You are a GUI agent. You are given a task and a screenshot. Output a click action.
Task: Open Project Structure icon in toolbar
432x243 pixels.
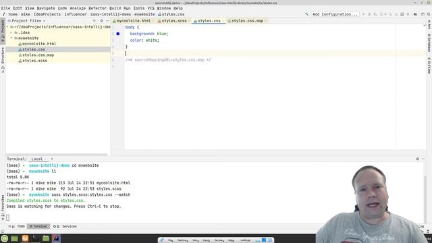click(x=415, y=14)
